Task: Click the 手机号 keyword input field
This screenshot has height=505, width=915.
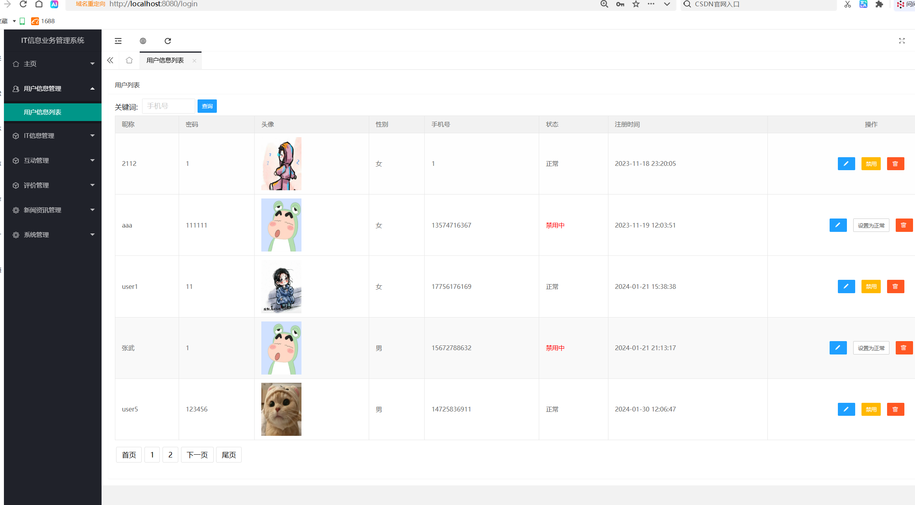Action: [x=168, y=106]
